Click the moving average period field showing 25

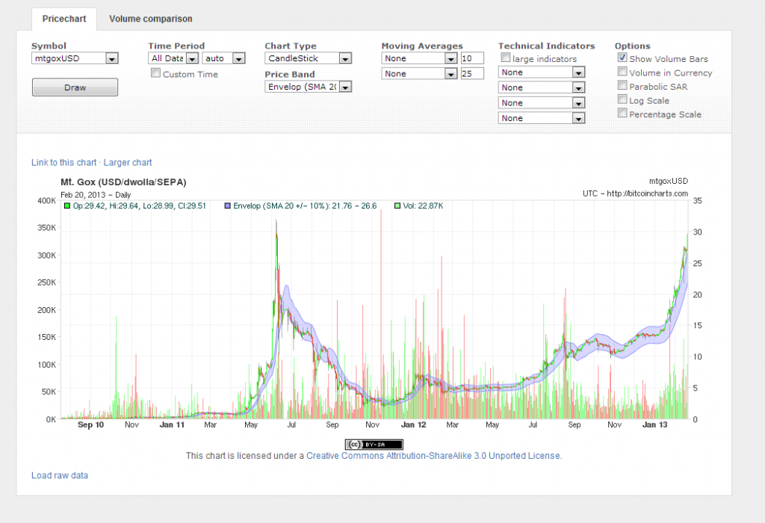click(472, 73)
